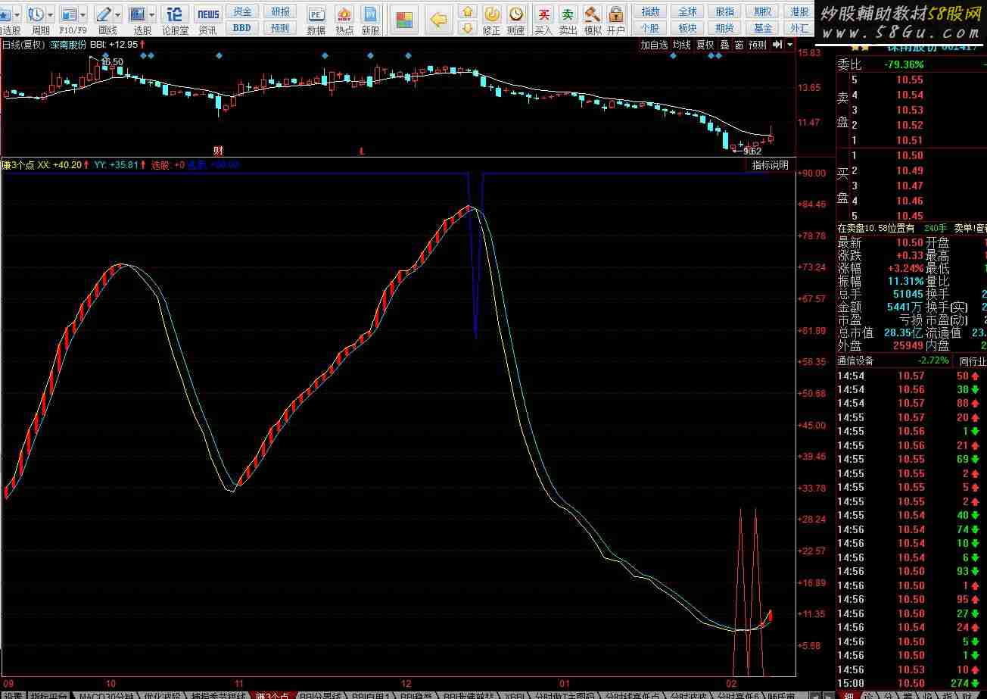Image resolution: width=987 pixels, height=699 pixels.
Task: Click the yellow back arrow icon
Action: point(438,20)
